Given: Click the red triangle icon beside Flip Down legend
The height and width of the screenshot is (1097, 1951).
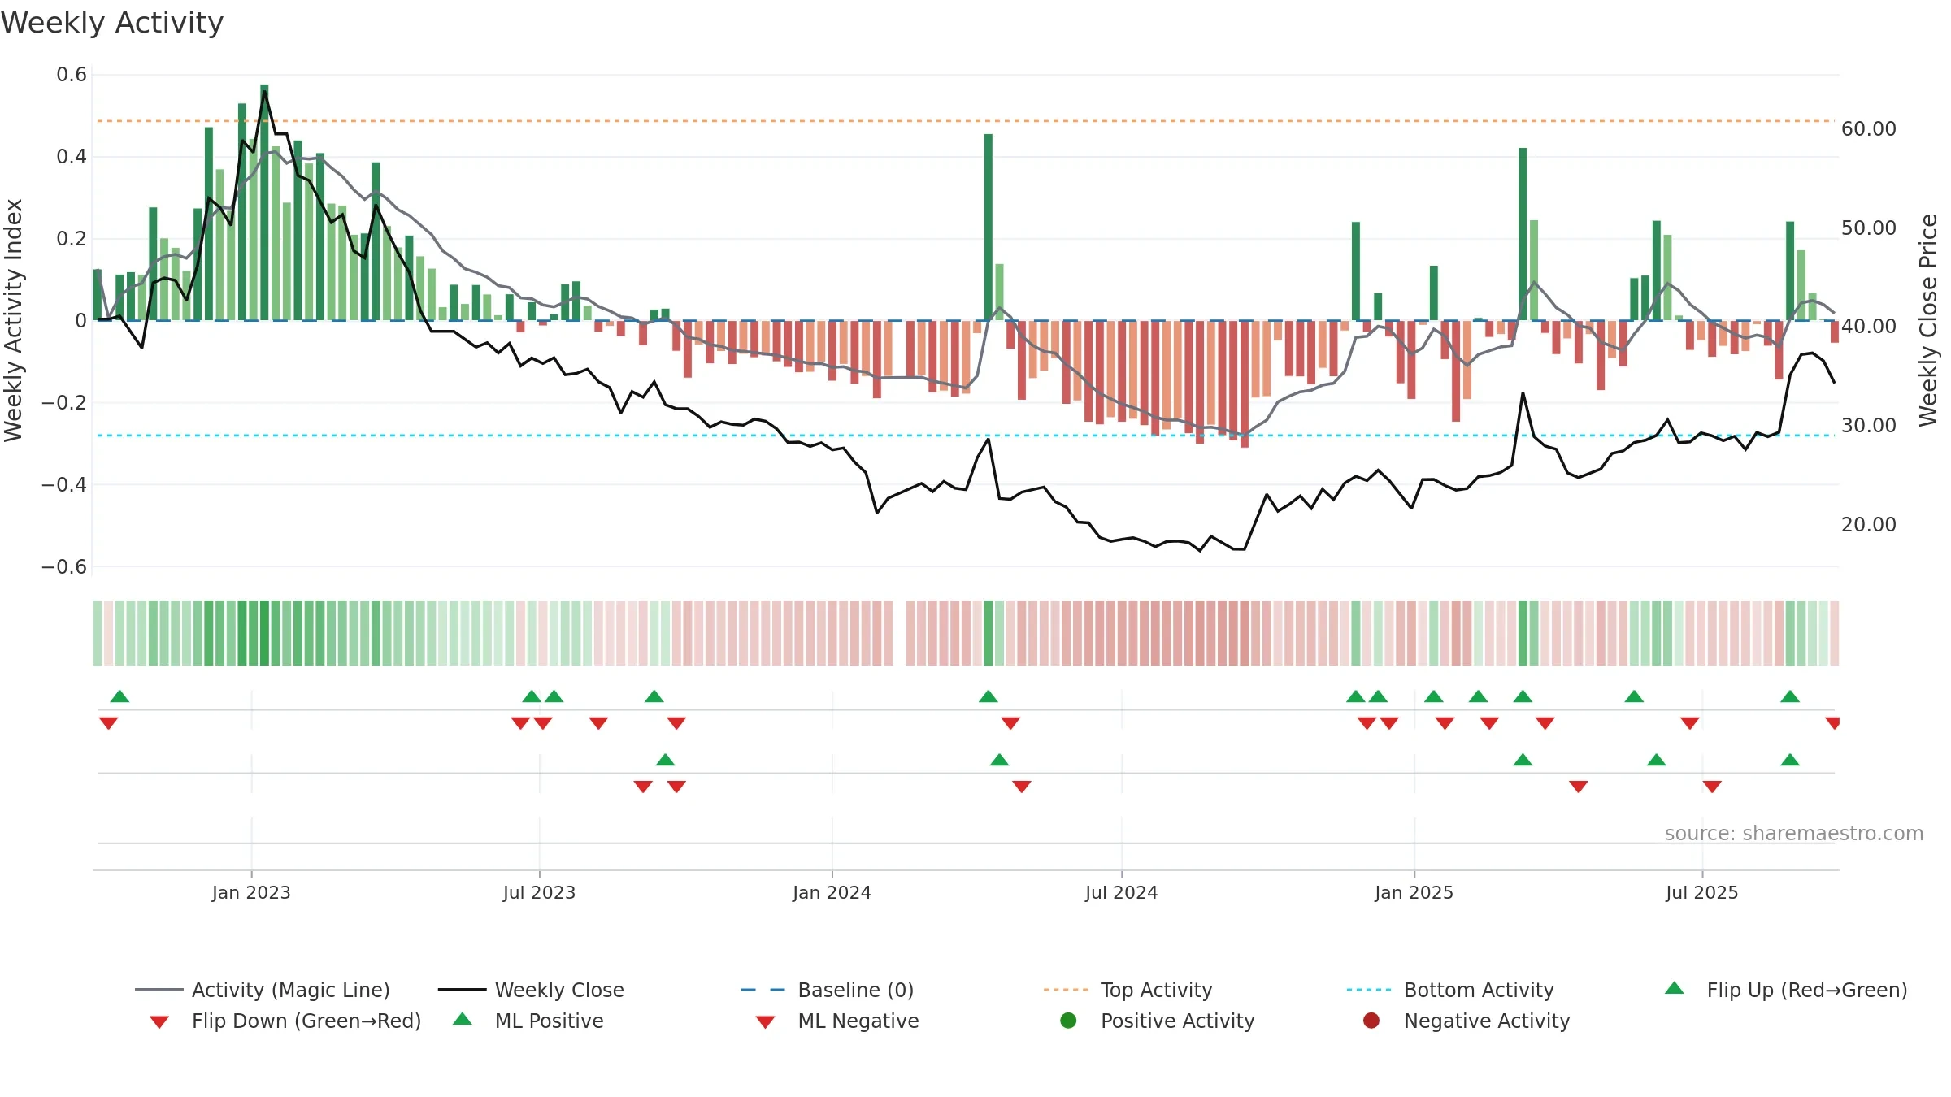Looking at the screenshot, I should click(159, 1022).
